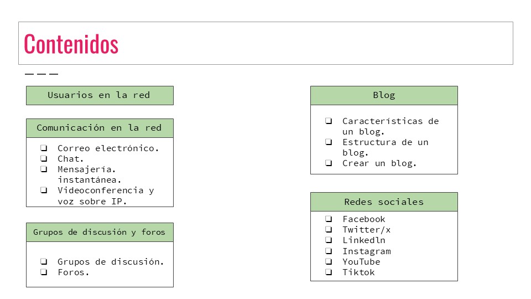Click the Contenidos slide title
The image size is (531, 299).
coord(71,44)
